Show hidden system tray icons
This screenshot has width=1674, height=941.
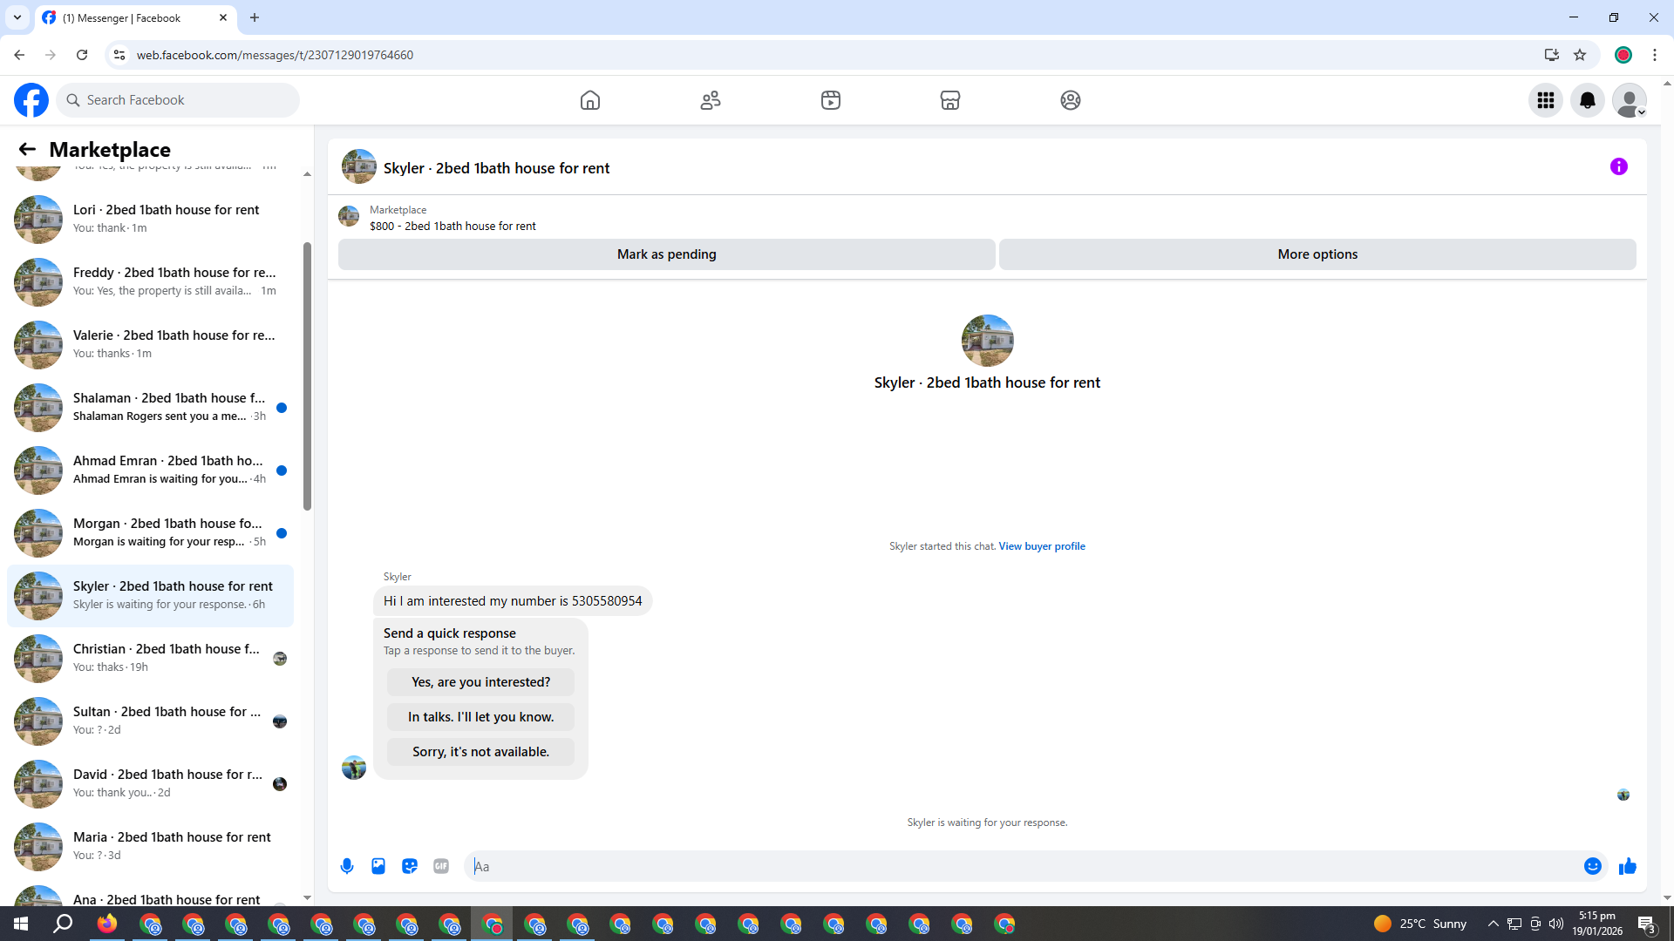(x=1493, y=924)
